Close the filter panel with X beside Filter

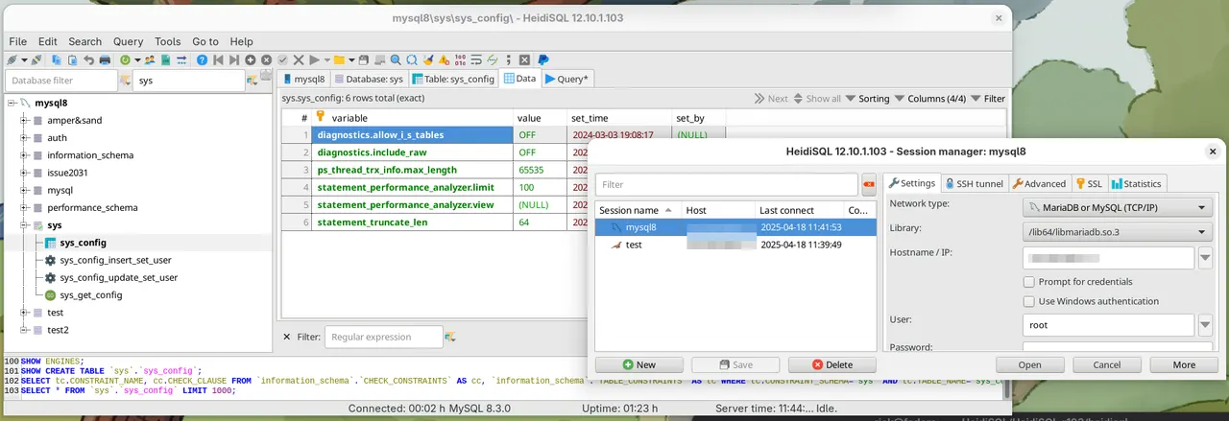286,337
